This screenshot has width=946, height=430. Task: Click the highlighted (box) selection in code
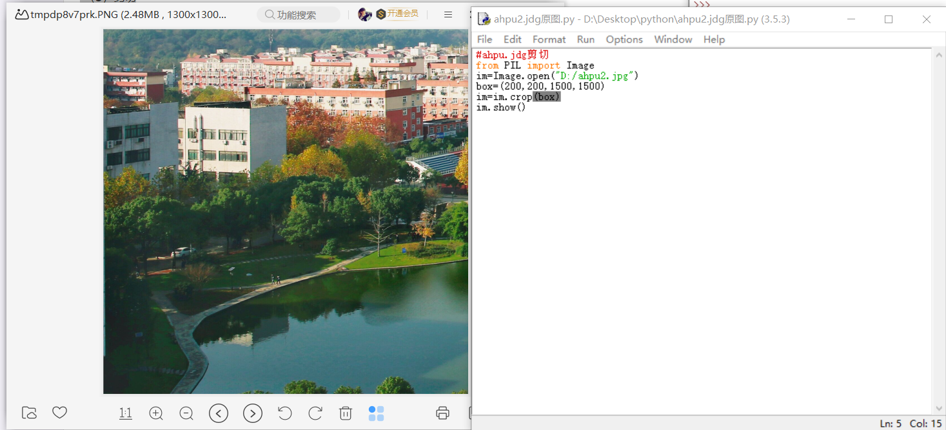(547, 97)
